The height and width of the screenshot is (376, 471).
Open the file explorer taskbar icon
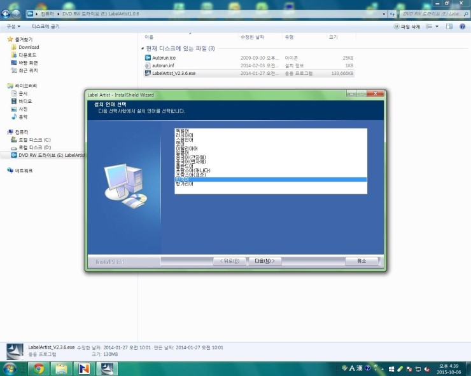[61, 368]
